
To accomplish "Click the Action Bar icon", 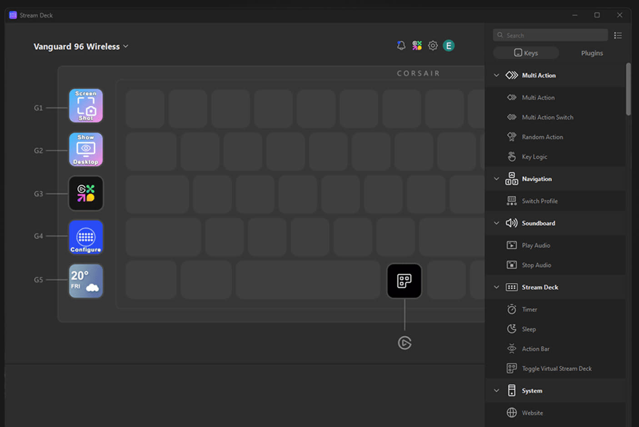I will [512, 349].
